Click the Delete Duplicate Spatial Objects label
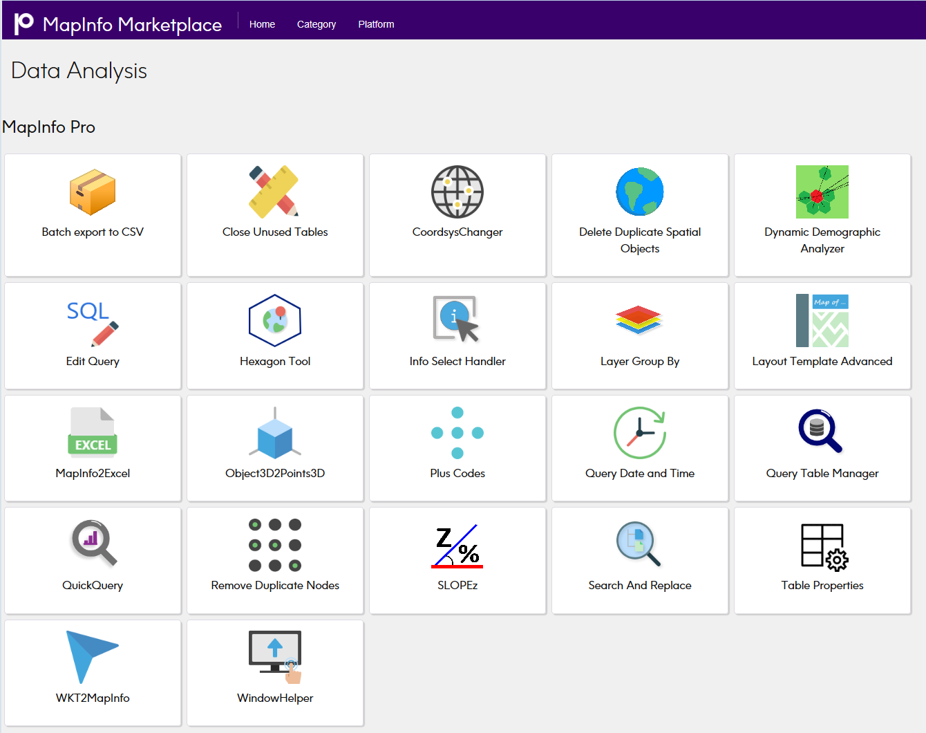The image size is (926, 733). click(x=640, y=240)
